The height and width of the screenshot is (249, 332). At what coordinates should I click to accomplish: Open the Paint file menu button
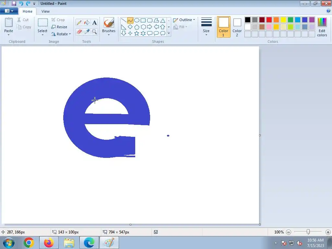point(9,11)
